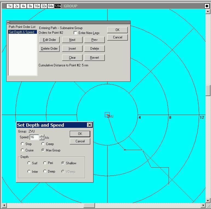Go to Next path point

click(x=72, y=40)
